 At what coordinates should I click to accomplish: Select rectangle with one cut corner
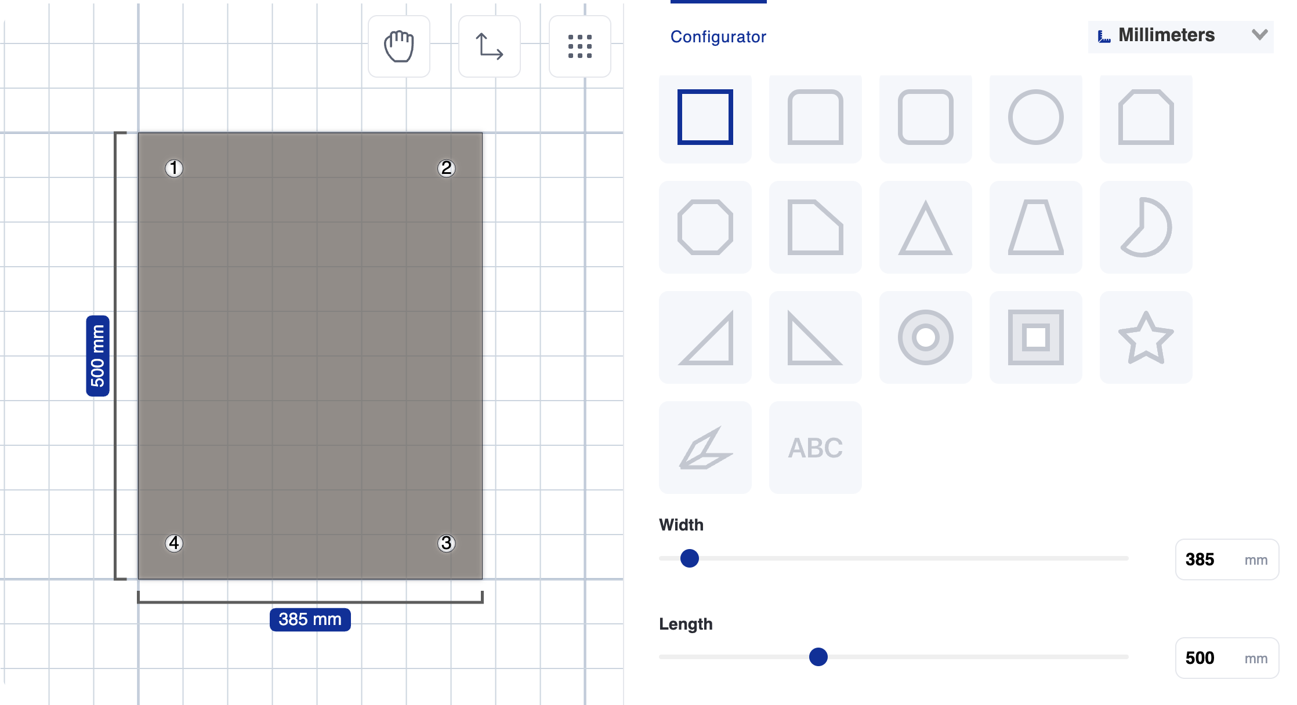(x=816, y=227)
